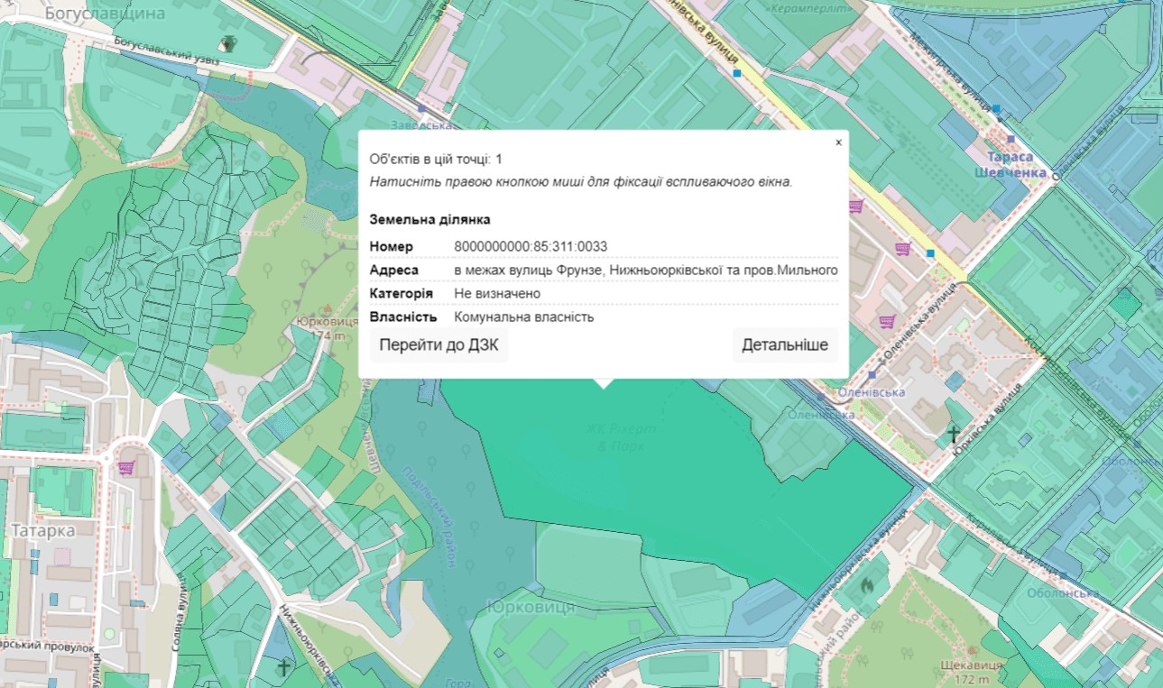This screenshot has width=1163, height=688.
Task: Close the land parcel info popup
Action: 838,142
